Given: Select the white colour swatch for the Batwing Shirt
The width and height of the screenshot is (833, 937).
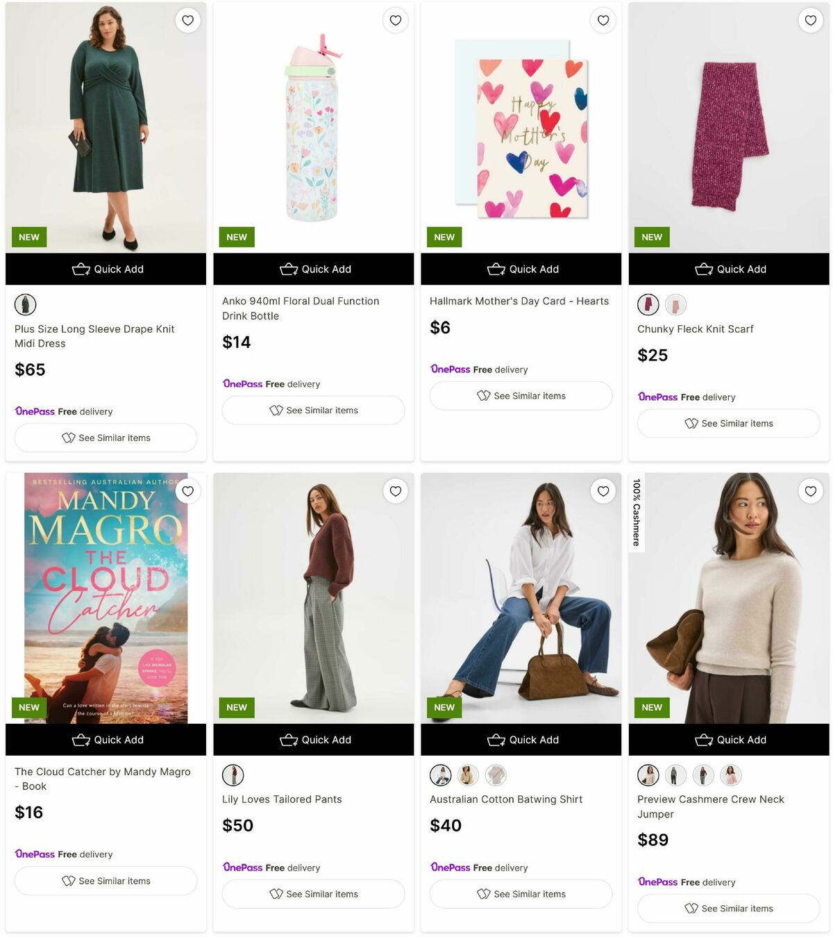Looking at the screenshot, I should click(440, 775).
